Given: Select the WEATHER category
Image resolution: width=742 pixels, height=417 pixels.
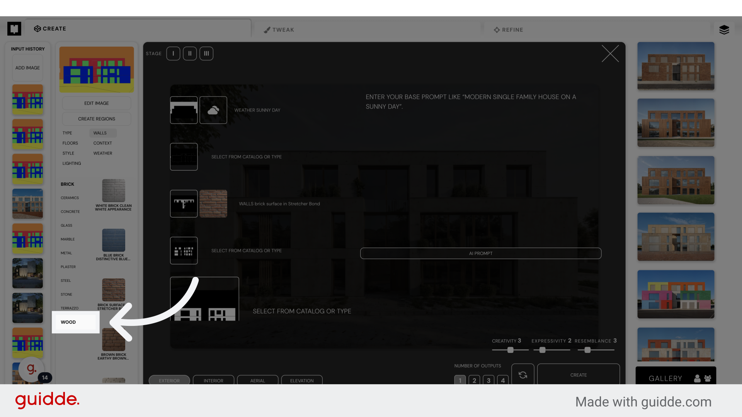Looking at the screenshot, I should pyautogui.click(x=103, y=153).
